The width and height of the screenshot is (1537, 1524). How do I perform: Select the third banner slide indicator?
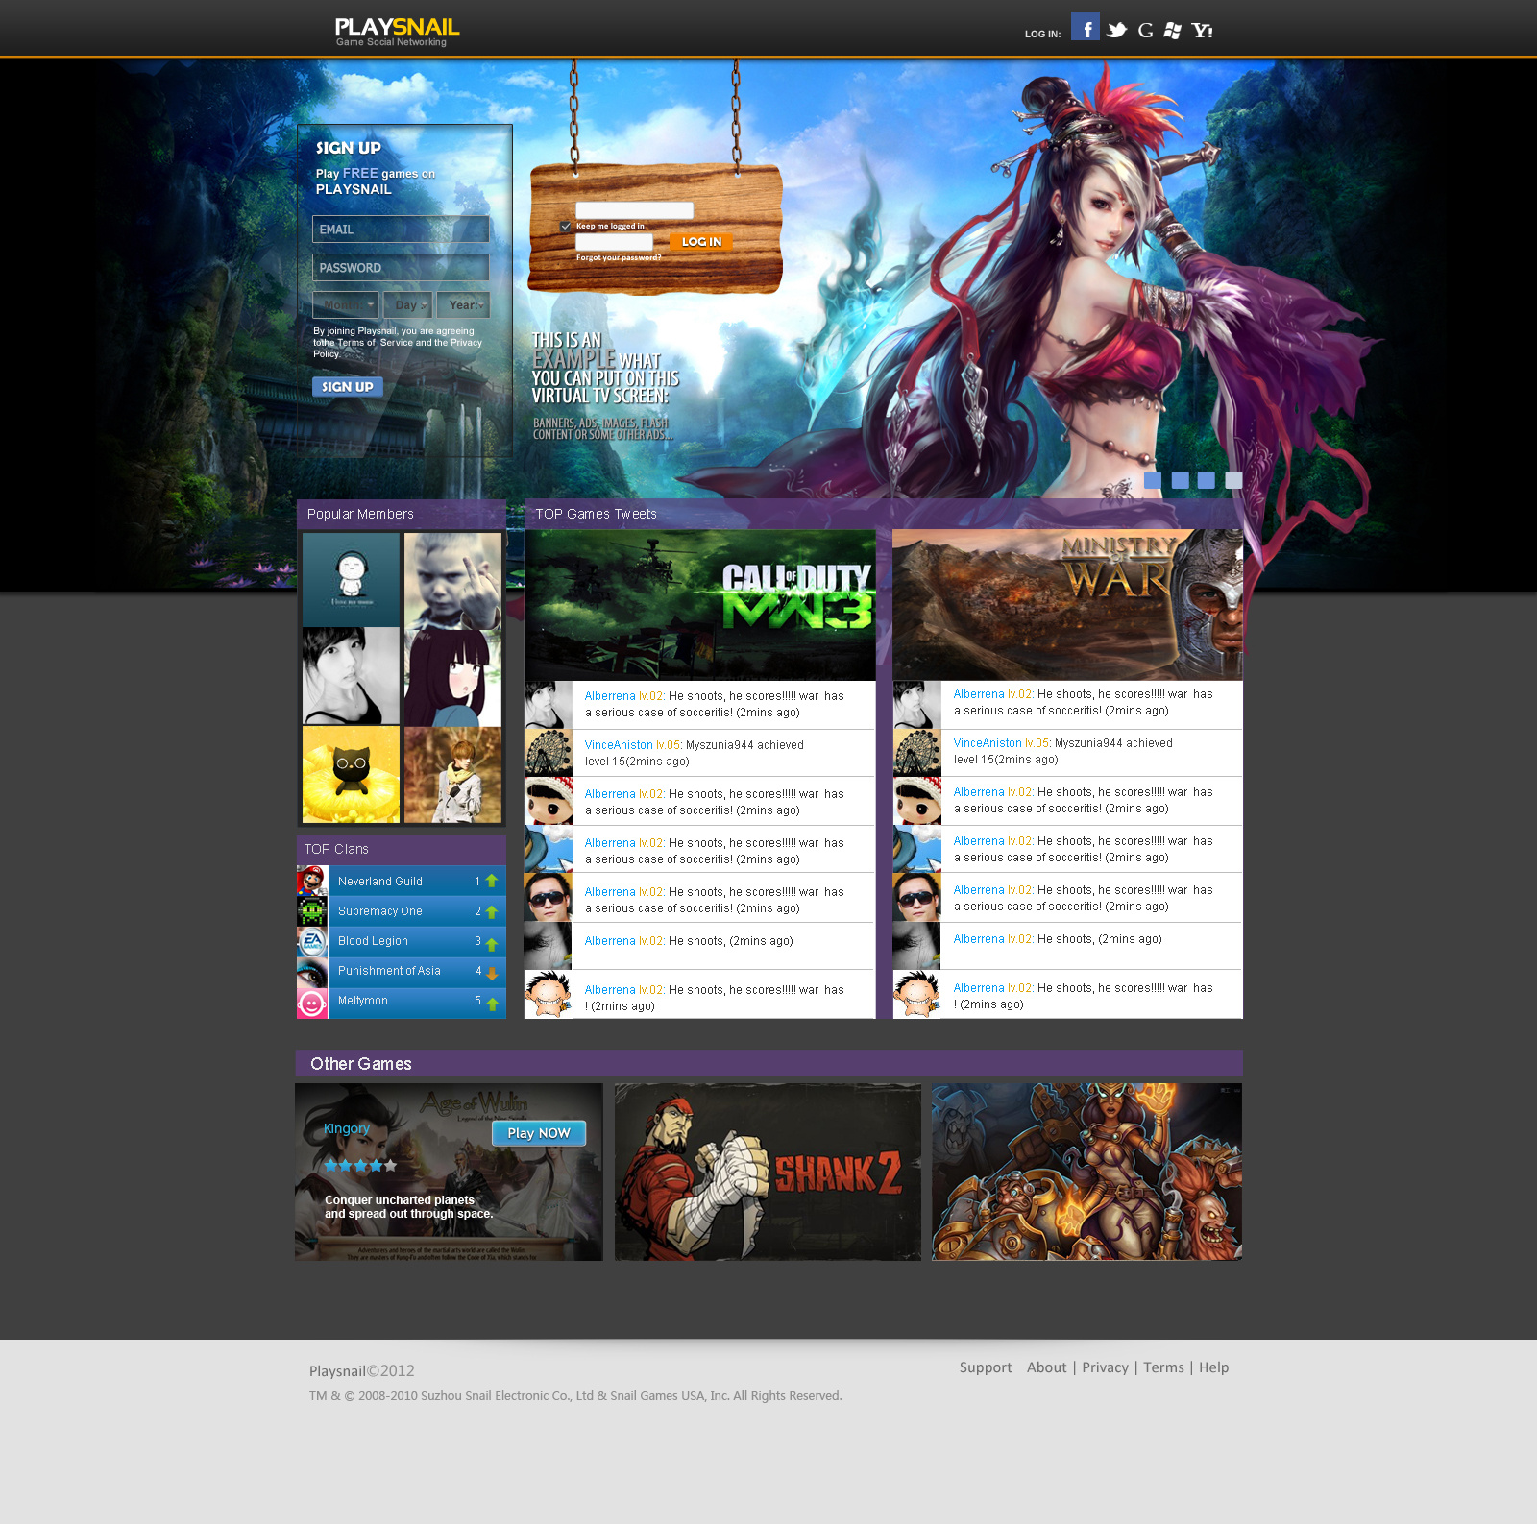click(1207, 480)
